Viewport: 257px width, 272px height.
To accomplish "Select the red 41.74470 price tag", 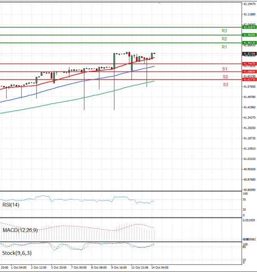I will click(x=249, y=64).
